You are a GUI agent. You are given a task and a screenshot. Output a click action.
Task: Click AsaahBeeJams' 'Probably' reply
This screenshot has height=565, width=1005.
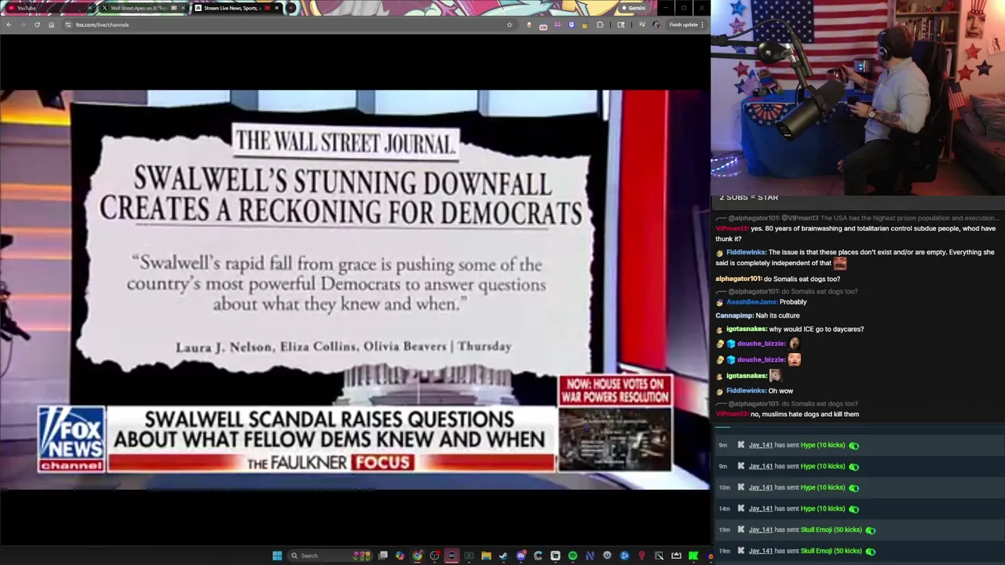[793, 302]
